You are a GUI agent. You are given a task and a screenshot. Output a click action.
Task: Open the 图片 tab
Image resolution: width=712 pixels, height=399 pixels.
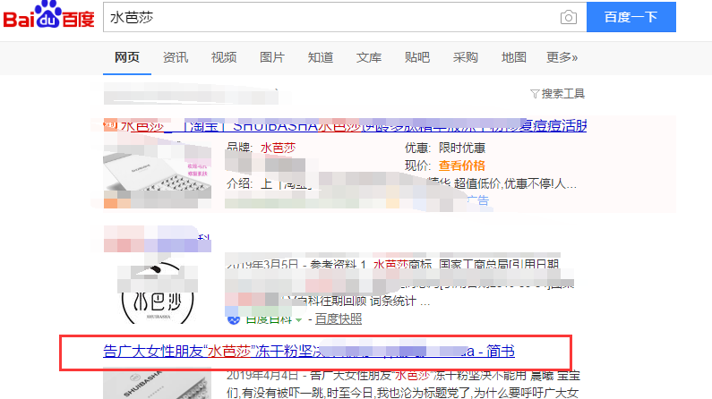coord(272,58)
